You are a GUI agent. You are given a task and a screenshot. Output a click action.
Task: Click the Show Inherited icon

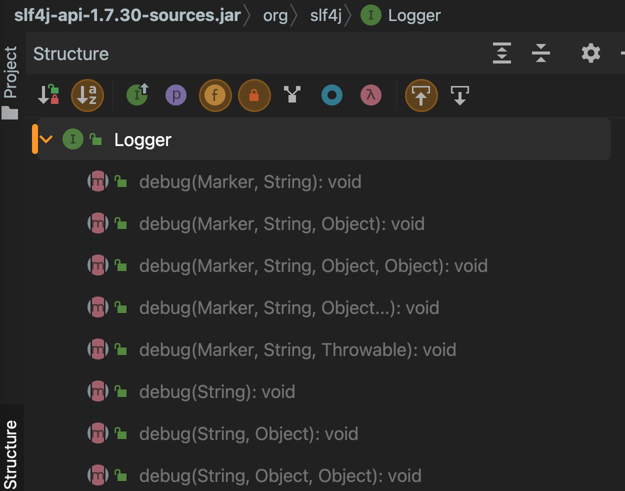coord(137,94)
